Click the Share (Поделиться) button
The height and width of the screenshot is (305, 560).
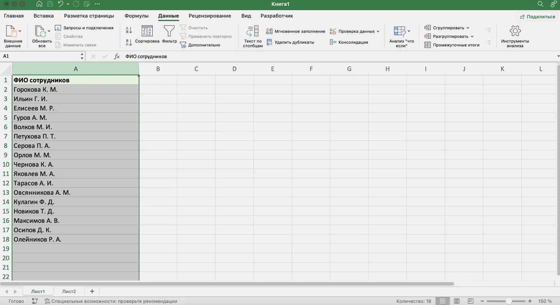[537, 17]
